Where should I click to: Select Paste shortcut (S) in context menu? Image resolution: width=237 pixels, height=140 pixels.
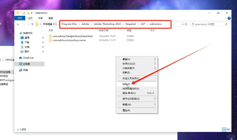coord(137,88)
